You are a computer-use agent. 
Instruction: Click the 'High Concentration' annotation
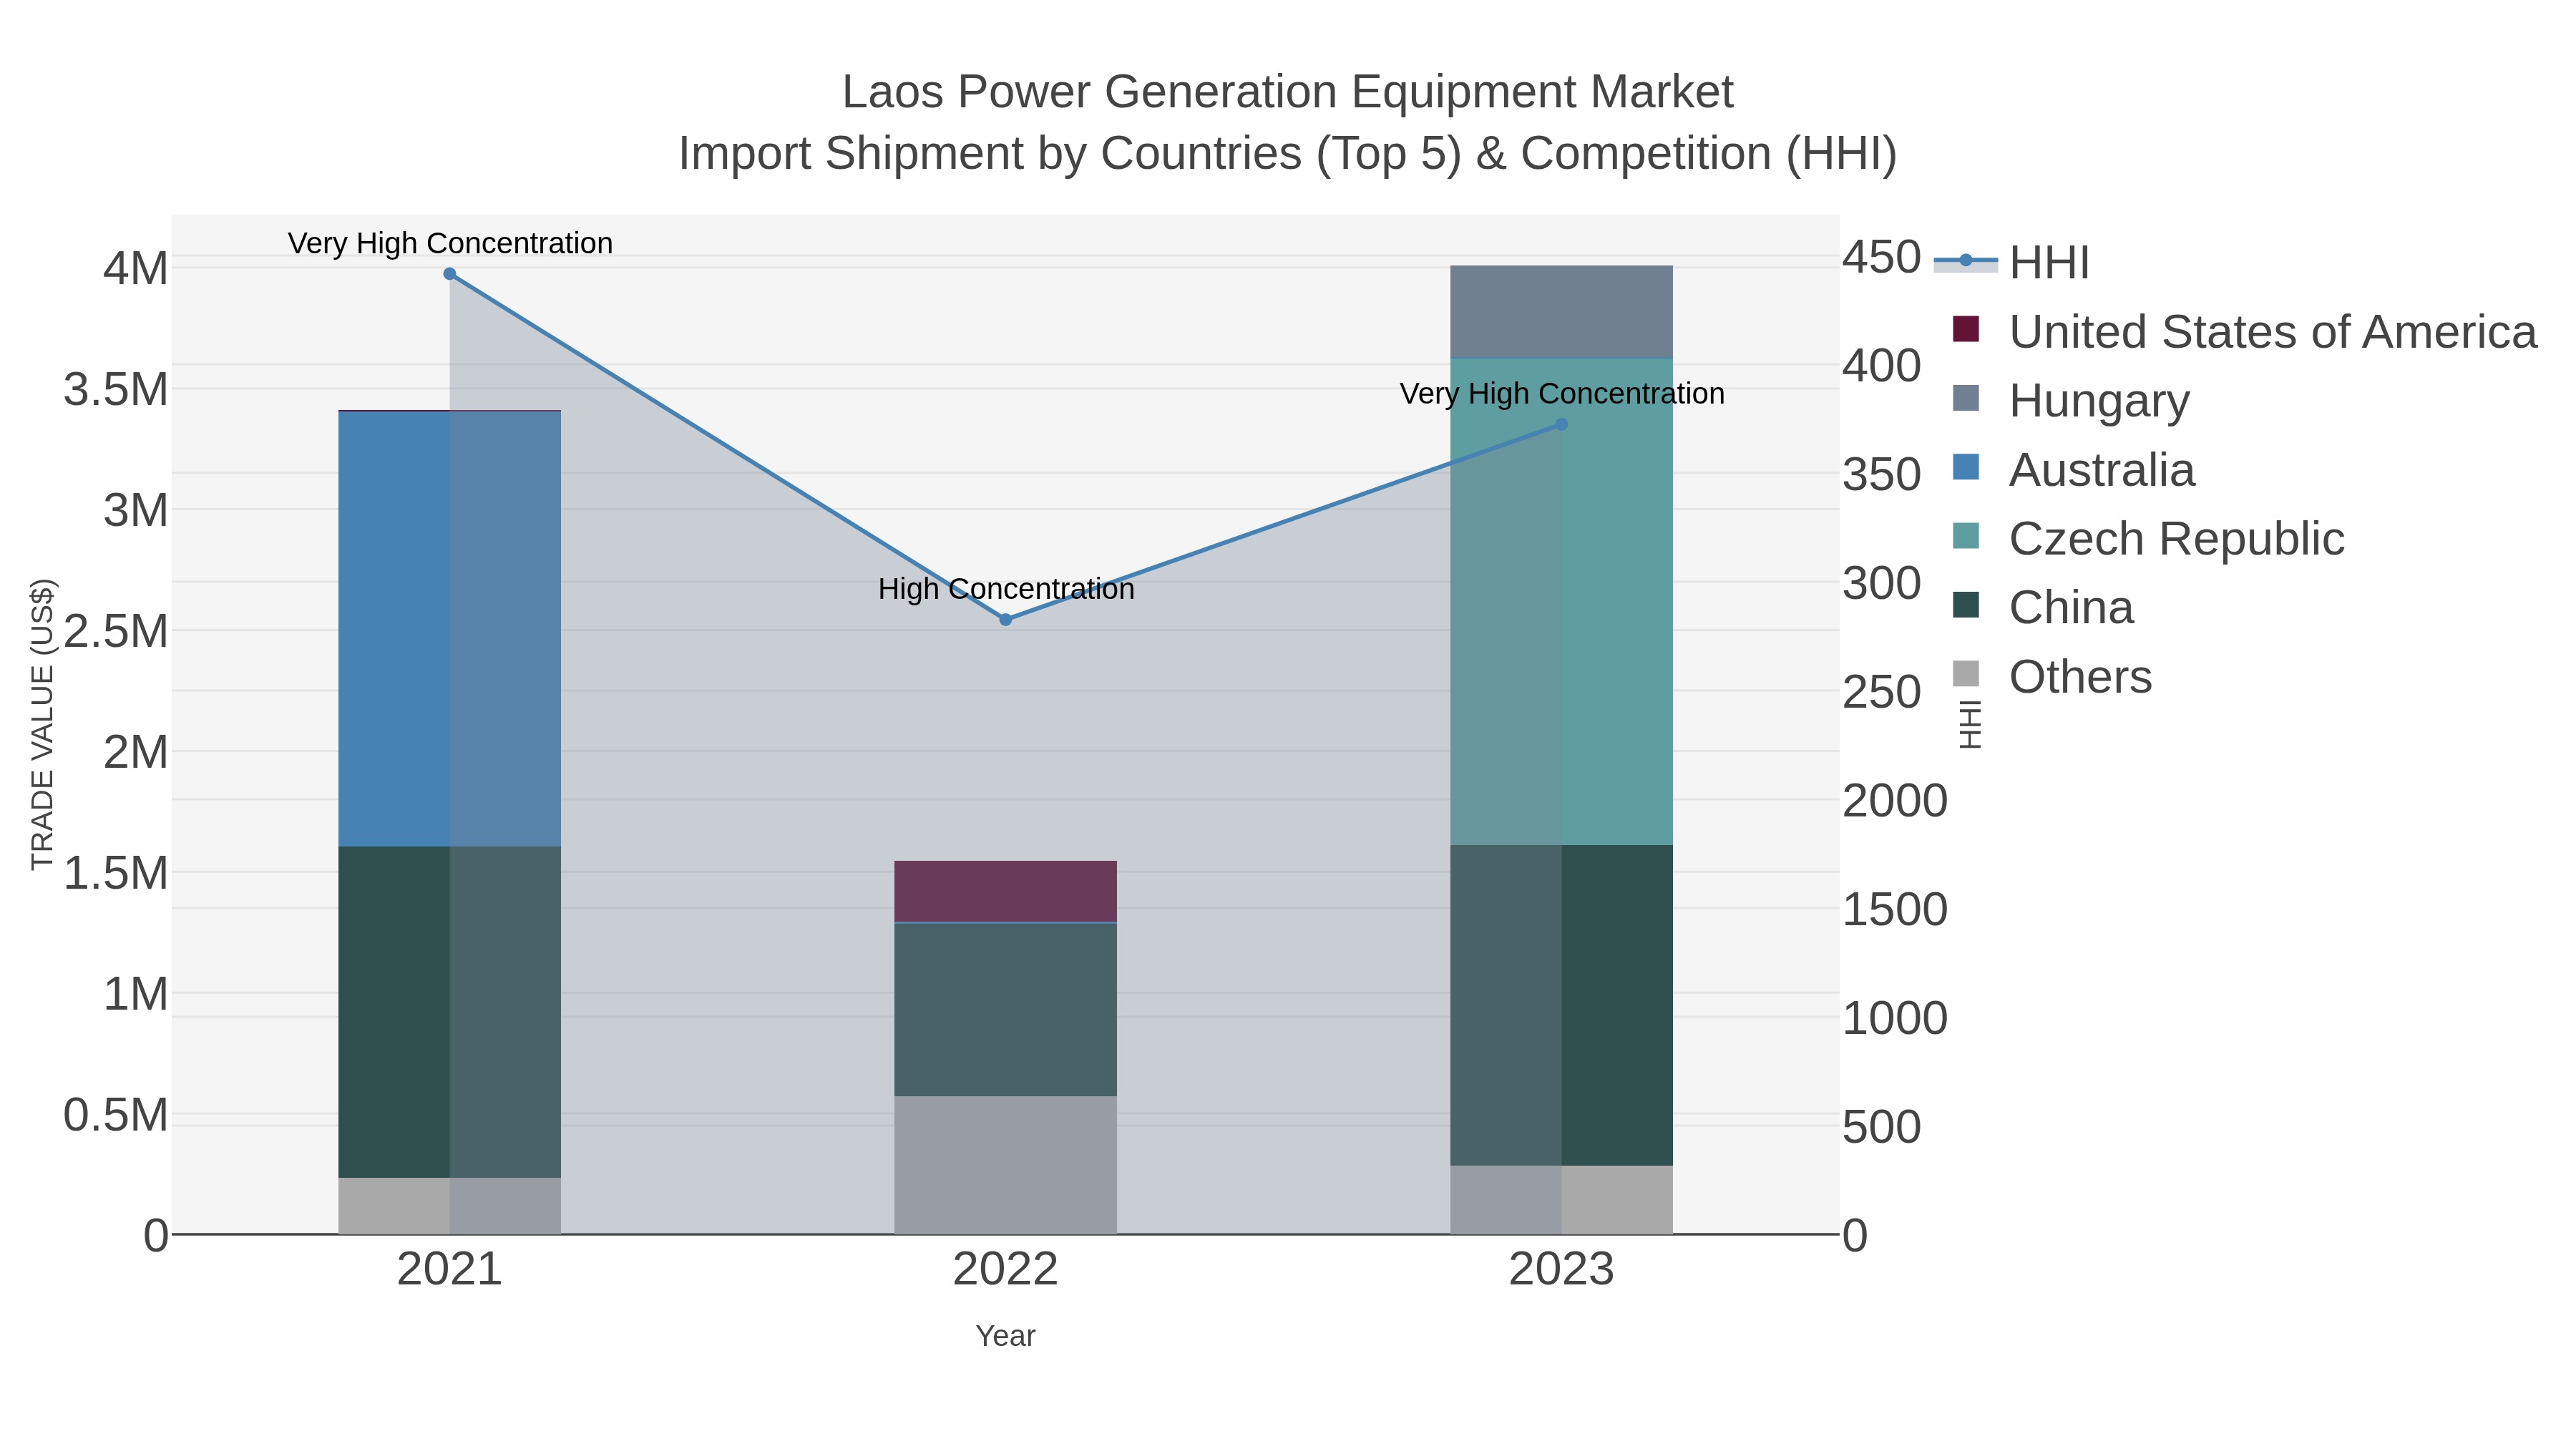[x=1006, y=589]
